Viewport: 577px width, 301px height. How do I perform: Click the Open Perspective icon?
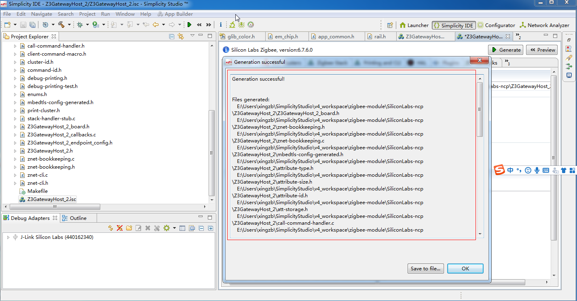390,25
